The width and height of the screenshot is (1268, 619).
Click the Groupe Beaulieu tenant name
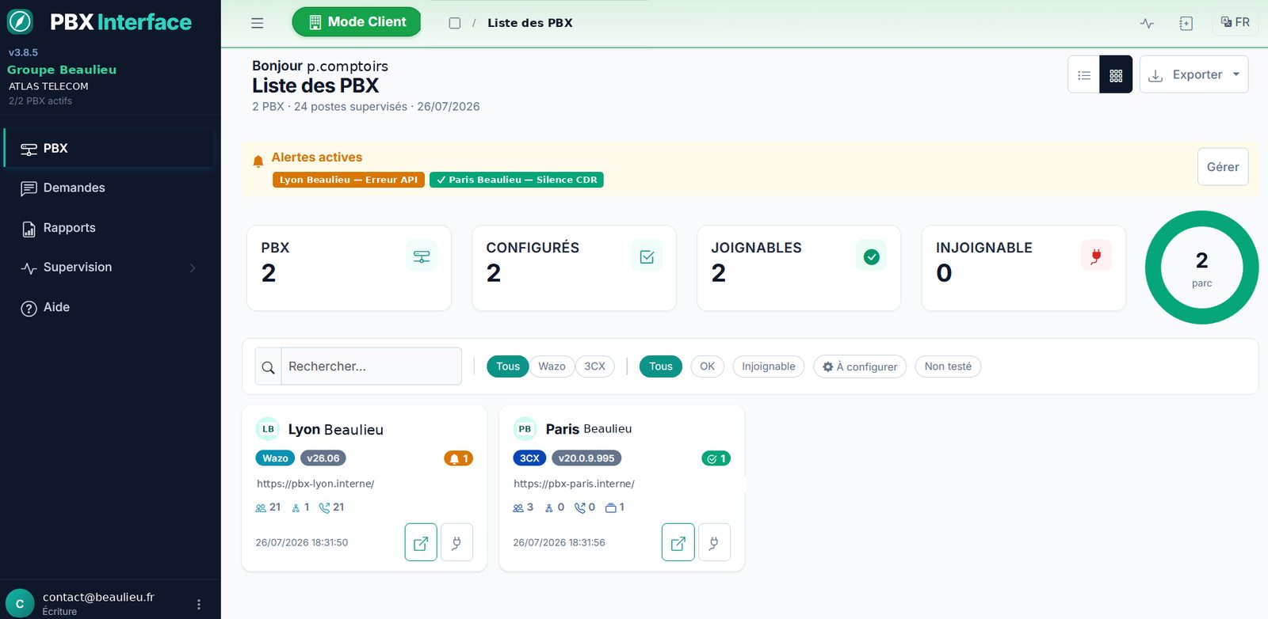[62, 70]
